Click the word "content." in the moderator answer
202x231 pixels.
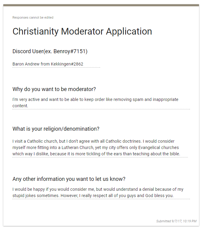[x=20, y=106]
